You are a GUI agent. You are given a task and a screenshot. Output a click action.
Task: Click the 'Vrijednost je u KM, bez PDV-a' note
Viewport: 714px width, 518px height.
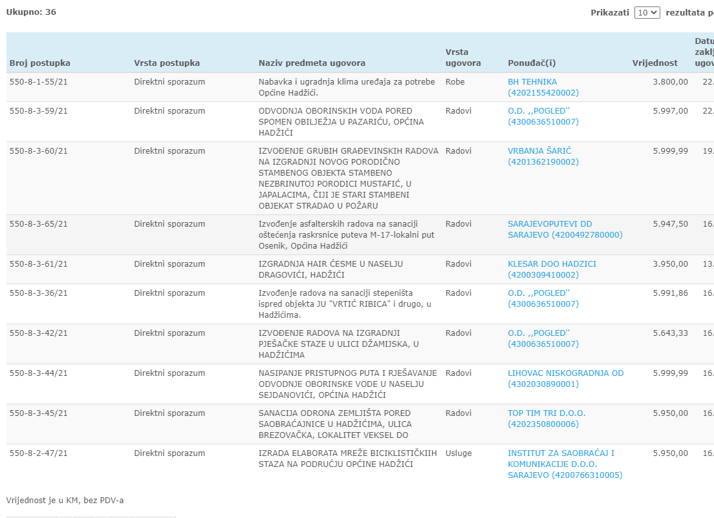[65, 501]
